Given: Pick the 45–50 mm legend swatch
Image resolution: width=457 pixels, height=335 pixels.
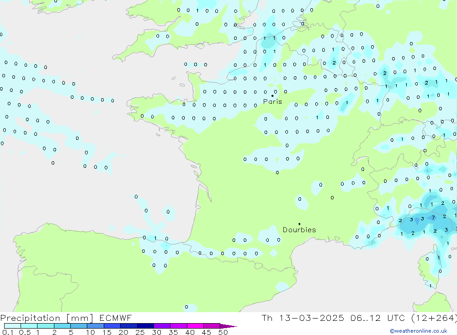Looking at the screenshot, I should click(x=212, y=326).
